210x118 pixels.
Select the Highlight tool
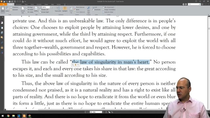coord(65,9)
